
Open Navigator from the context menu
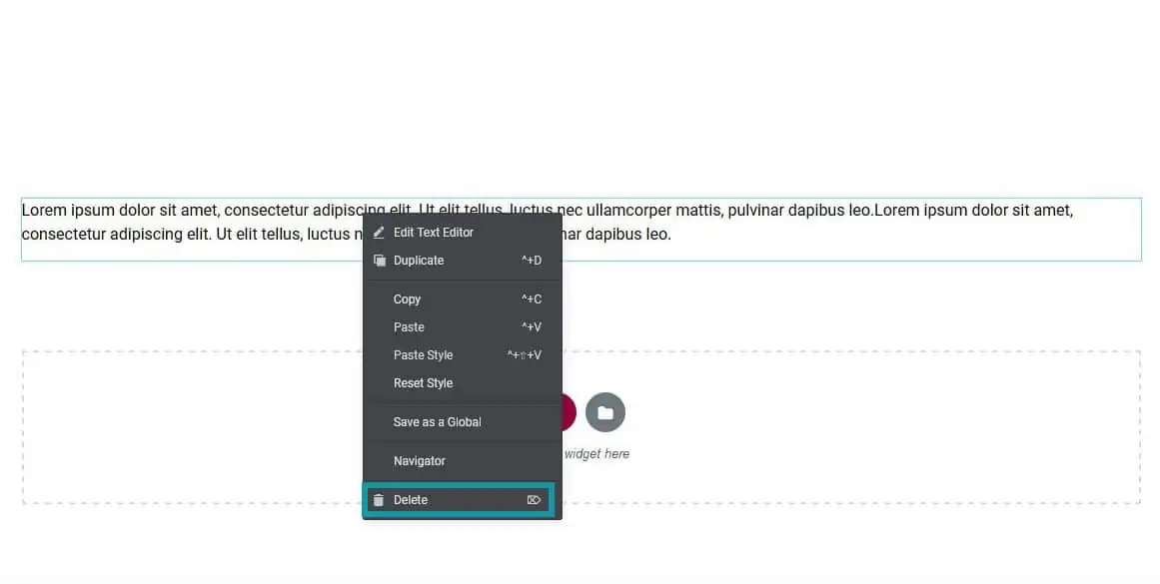click(419, 461)
